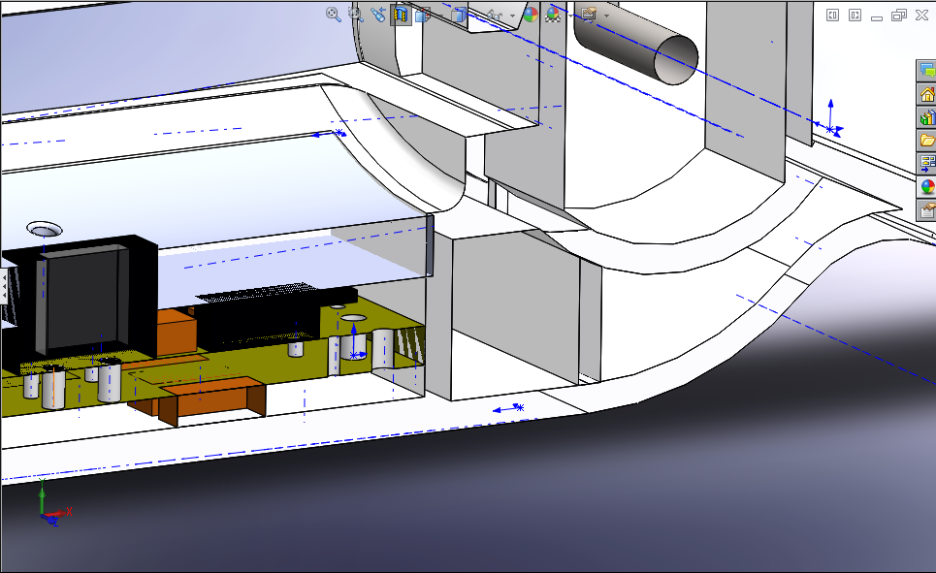Expand the View Settings dropdown arrow
The image size is (936, 573).
click(606, 16)
